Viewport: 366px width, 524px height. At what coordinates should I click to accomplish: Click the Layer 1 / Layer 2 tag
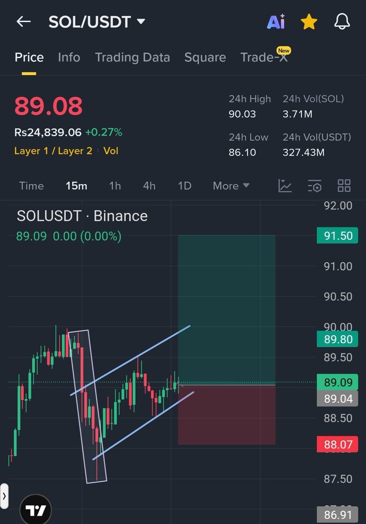tap(53, 151)
